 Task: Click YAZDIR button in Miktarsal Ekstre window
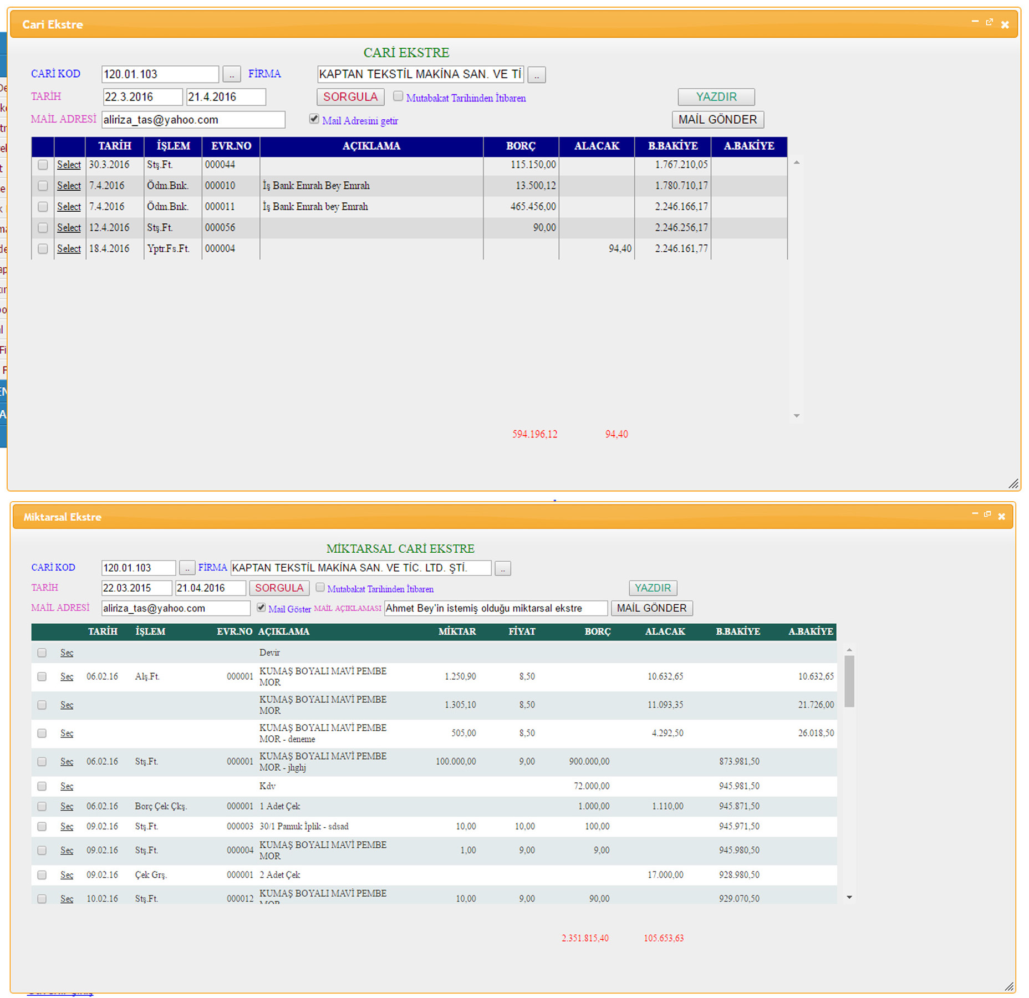(x=653, y=588)
